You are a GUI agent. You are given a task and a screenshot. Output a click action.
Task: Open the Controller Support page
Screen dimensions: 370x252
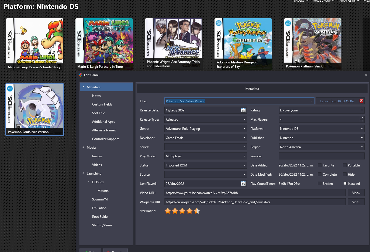pos(105,139)
